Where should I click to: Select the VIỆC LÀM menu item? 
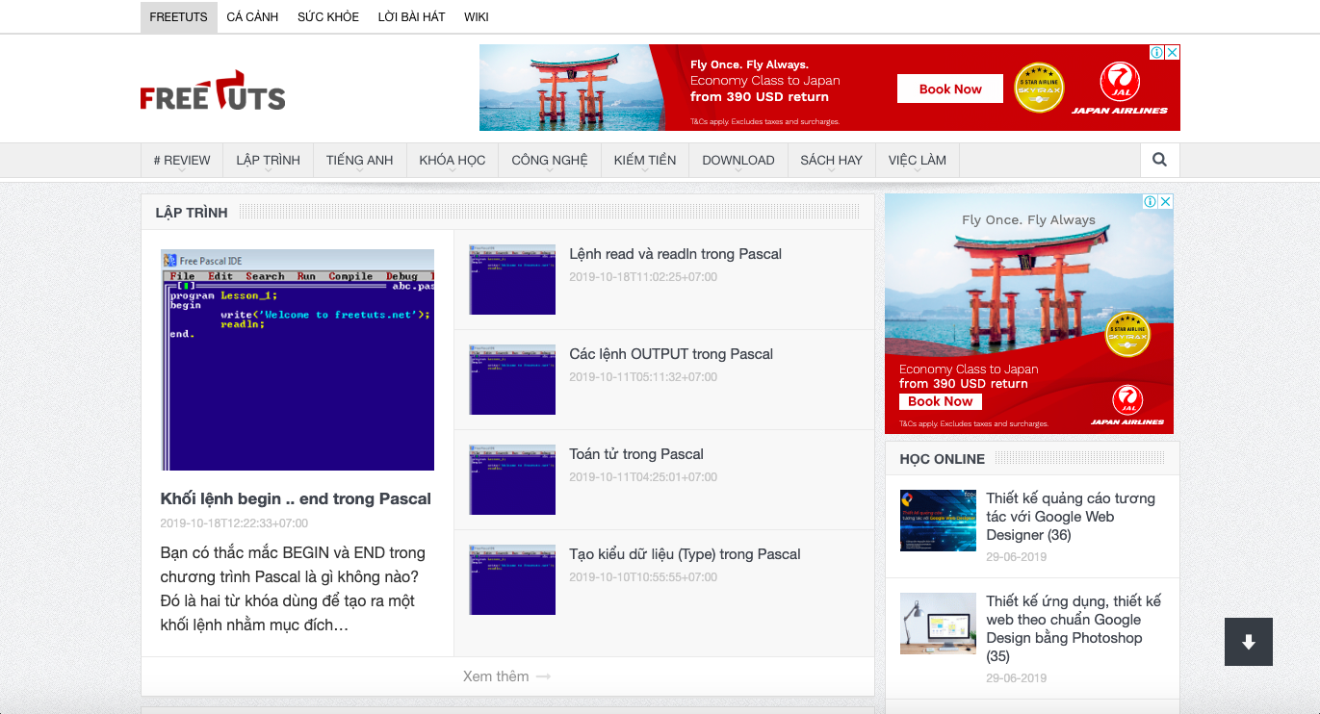[x=917, y=161]
